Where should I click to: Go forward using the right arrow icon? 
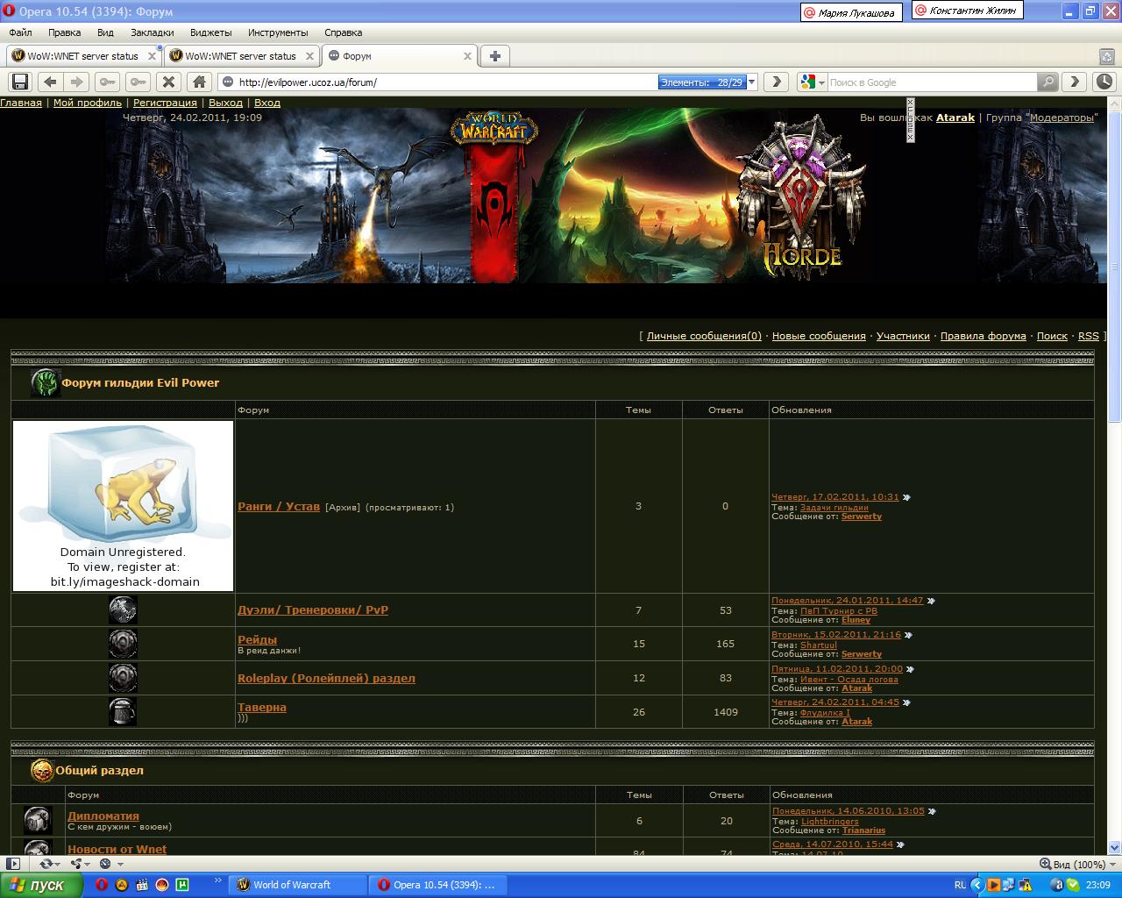click(77, 82)
